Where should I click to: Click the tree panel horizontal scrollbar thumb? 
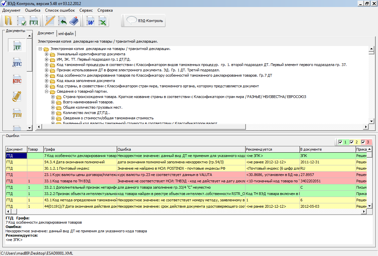(x=144, y=127)
